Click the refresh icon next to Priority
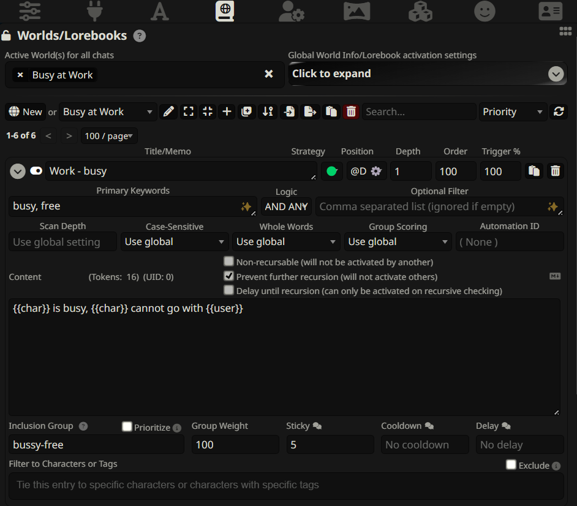Image resolution: width=577 pixels, height=506 pixels. point(559,111)
